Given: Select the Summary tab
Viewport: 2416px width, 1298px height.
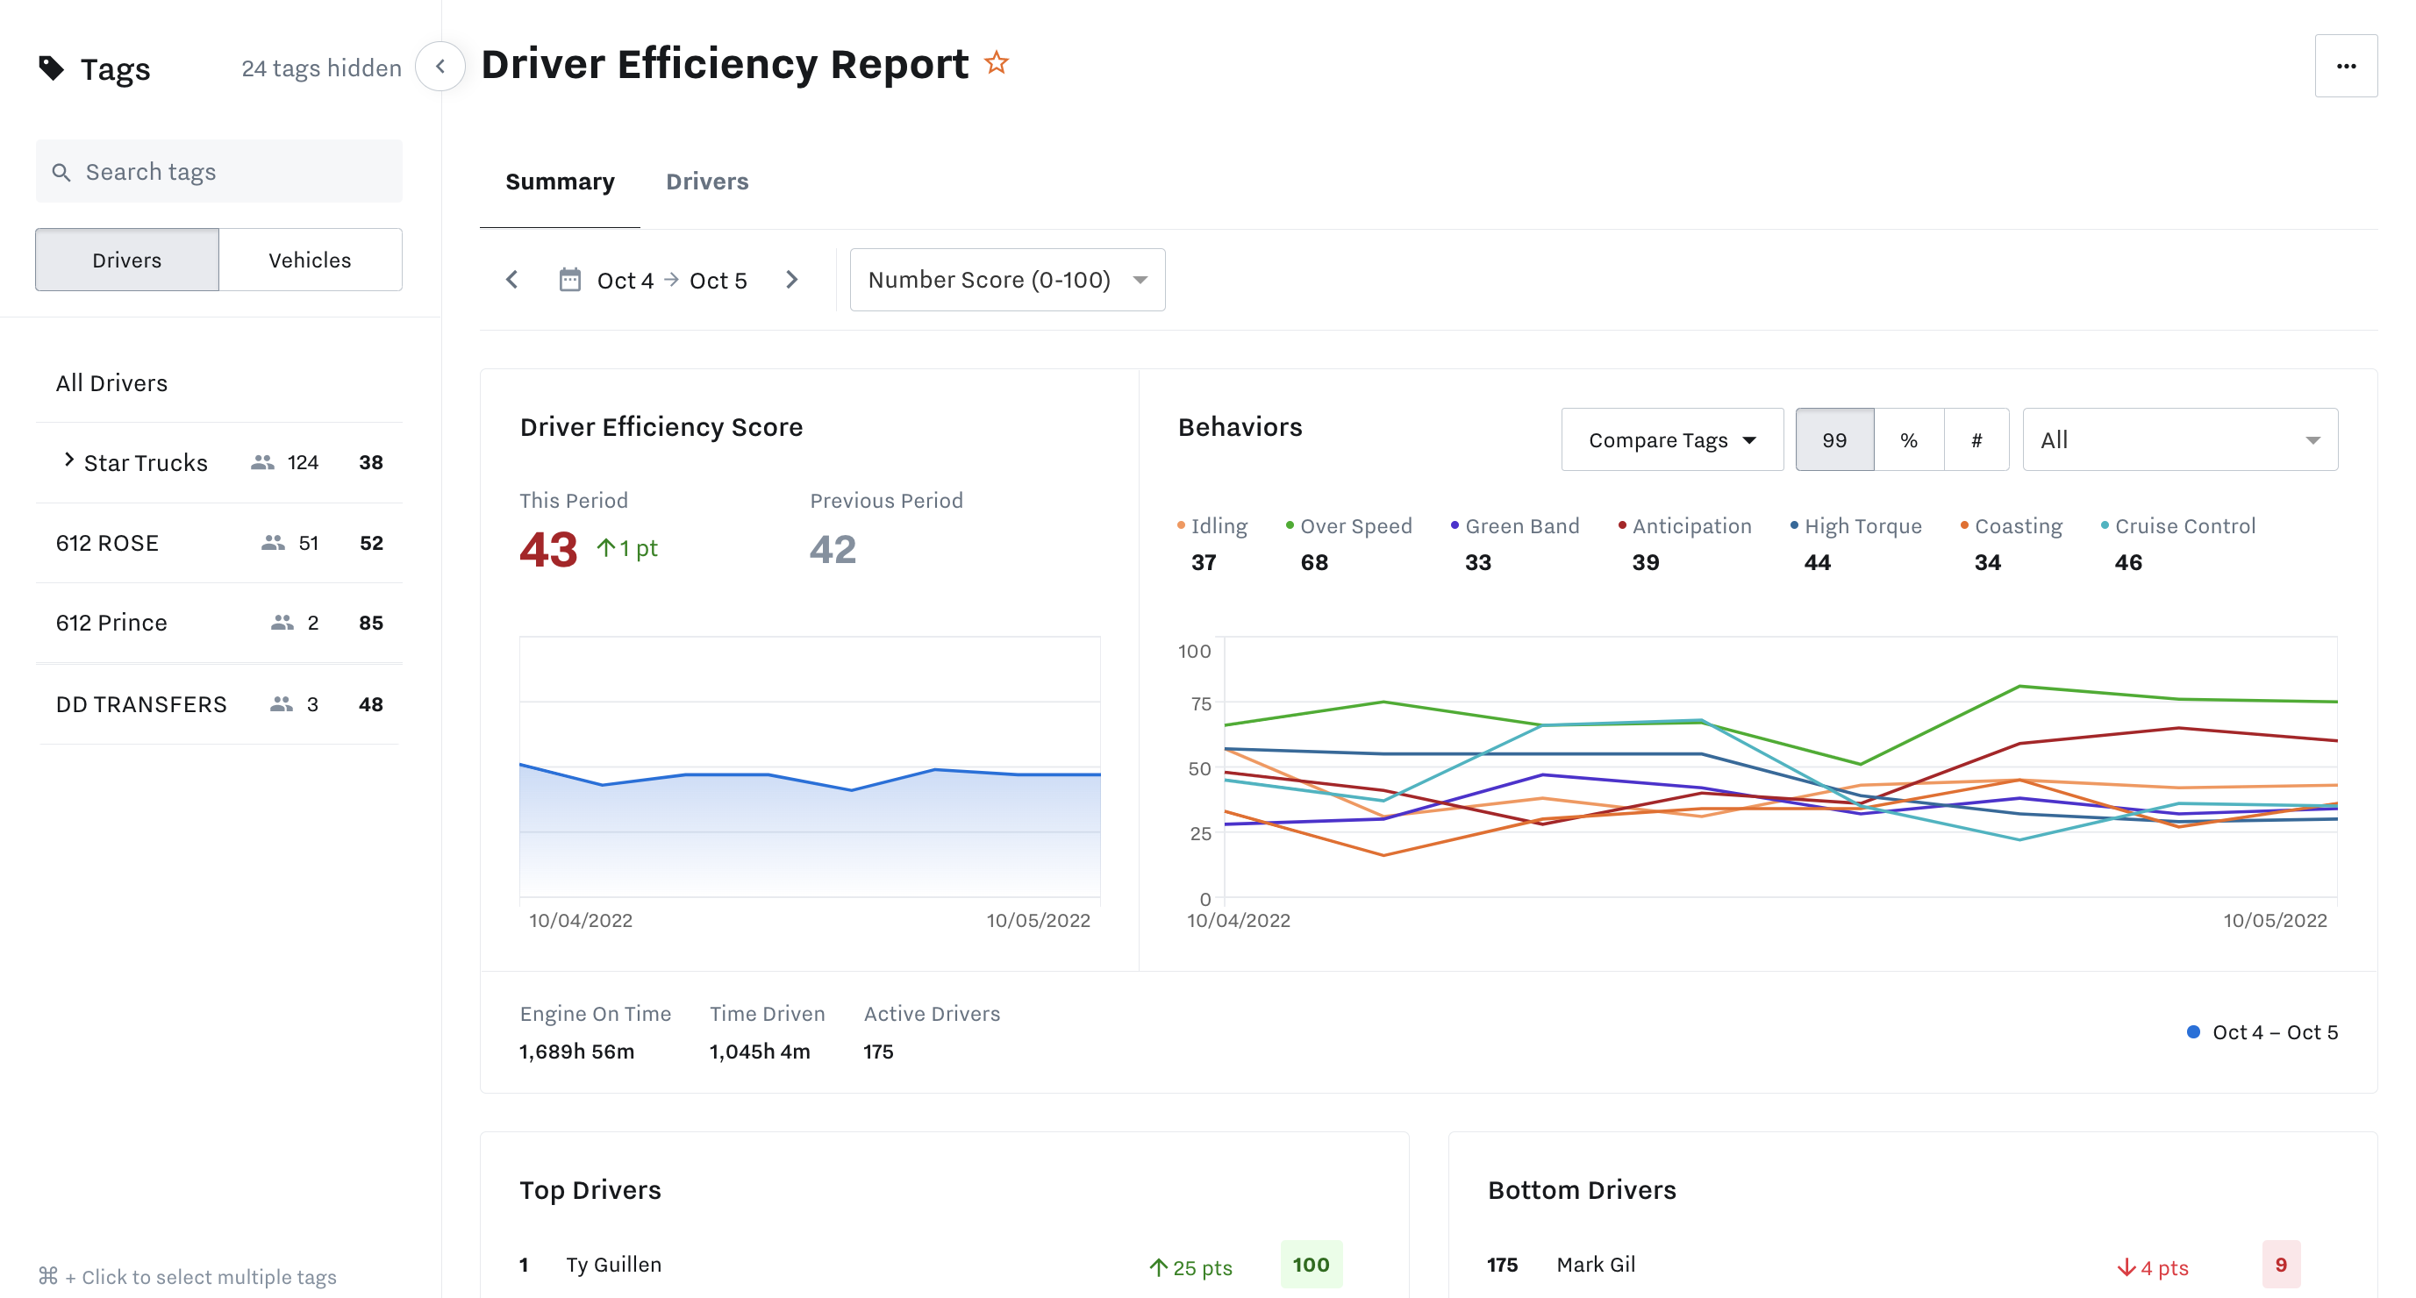Looking at the screenshot, I should [x=560, y=181].
